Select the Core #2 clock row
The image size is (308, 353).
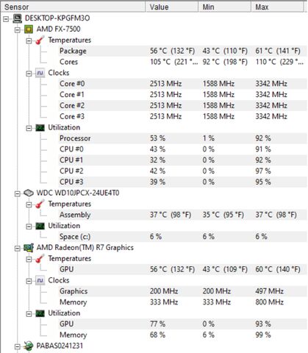pos(182,105)
